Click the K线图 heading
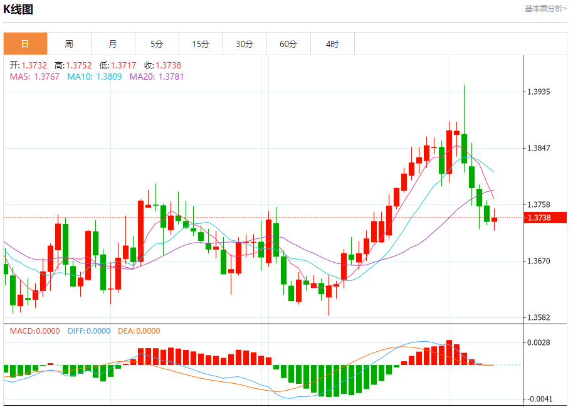This screenshot has height=407, width=573. coord(18,9)
